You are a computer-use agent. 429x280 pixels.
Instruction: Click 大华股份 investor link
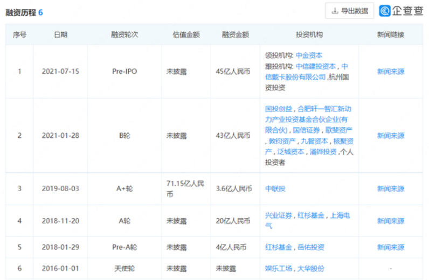(x=311, y=268)
